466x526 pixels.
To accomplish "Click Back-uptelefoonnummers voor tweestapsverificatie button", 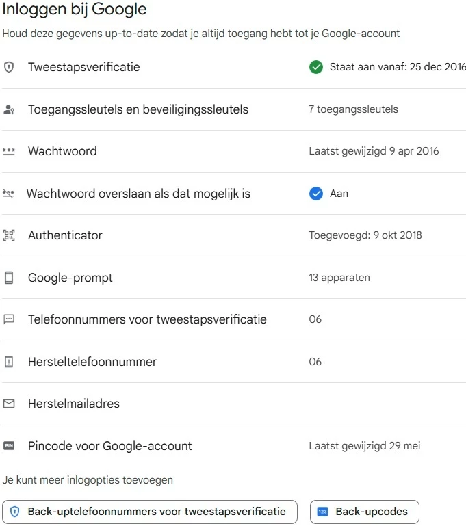I will click(x=150, y=512).
